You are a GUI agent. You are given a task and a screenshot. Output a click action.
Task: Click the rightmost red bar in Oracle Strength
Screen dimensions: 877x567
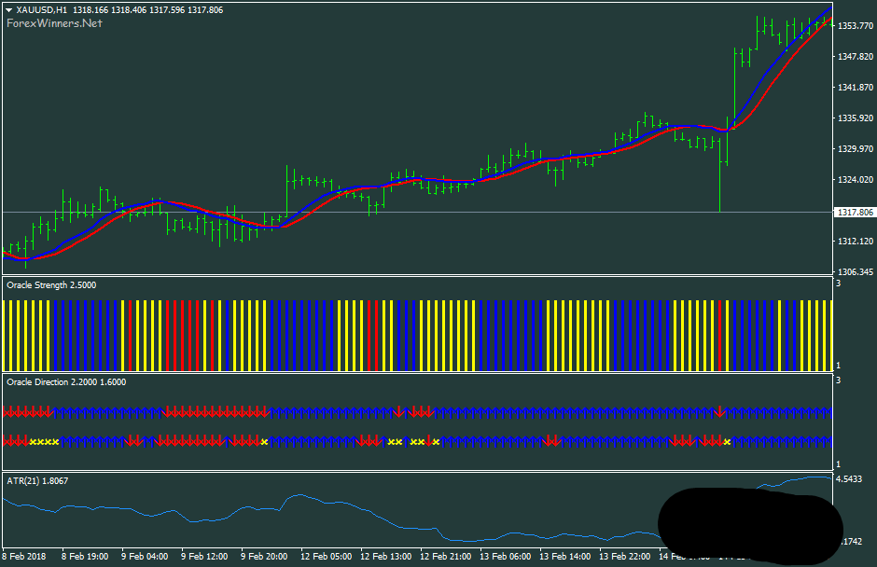720,335
